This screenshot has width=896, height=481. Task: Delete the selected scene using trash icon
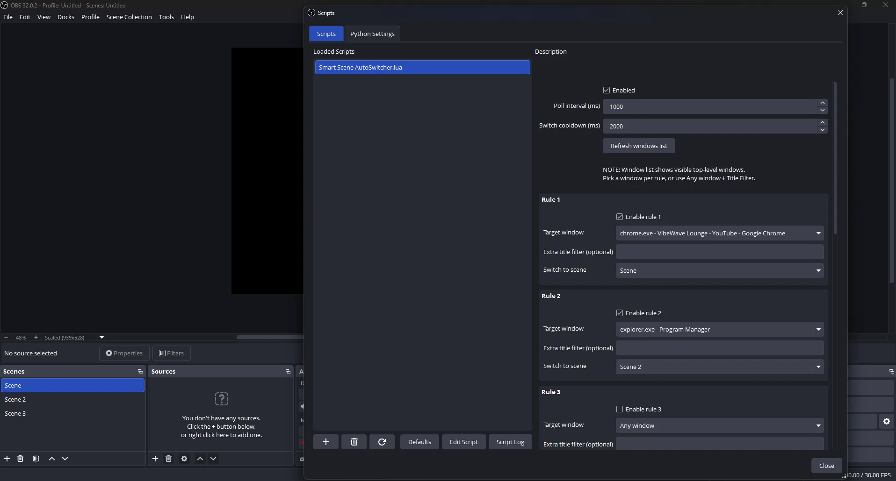(21, 459)
